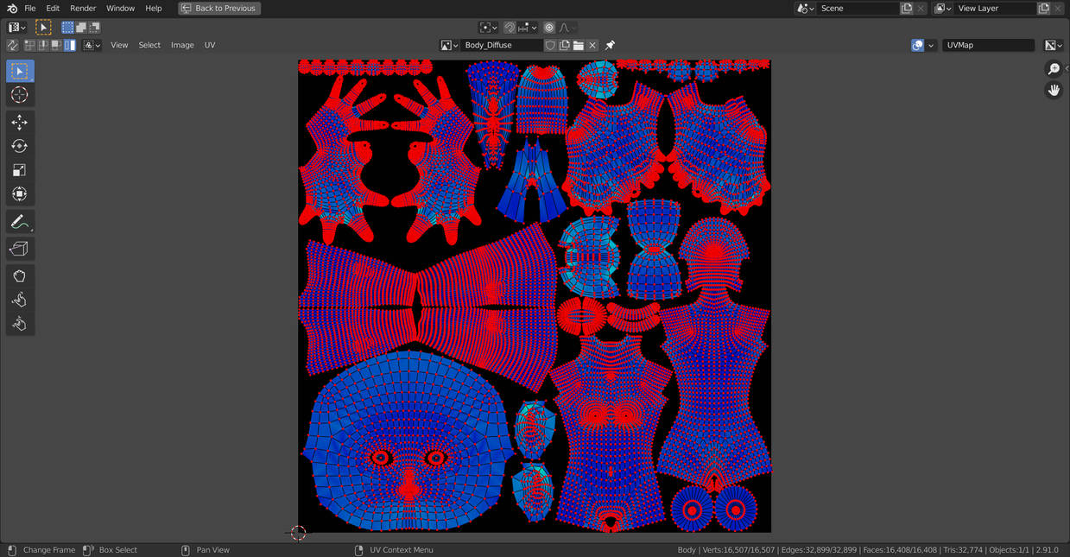Enable UV face select mode
The image size is (1070, 557).
pyautogui.click(x=56, y=45)
